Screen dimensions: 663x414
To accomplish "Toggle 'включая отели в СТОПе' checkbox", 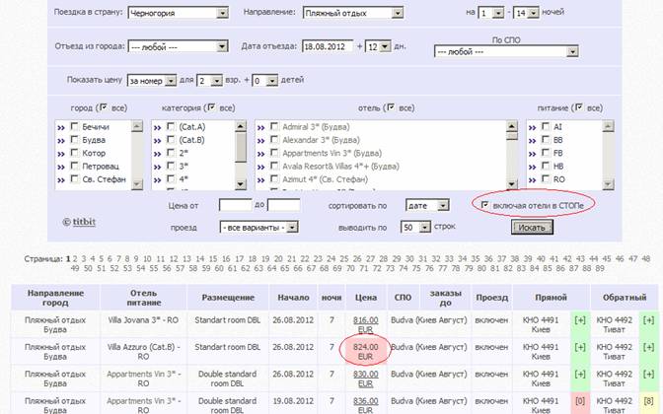I will (x=483, y=205).
